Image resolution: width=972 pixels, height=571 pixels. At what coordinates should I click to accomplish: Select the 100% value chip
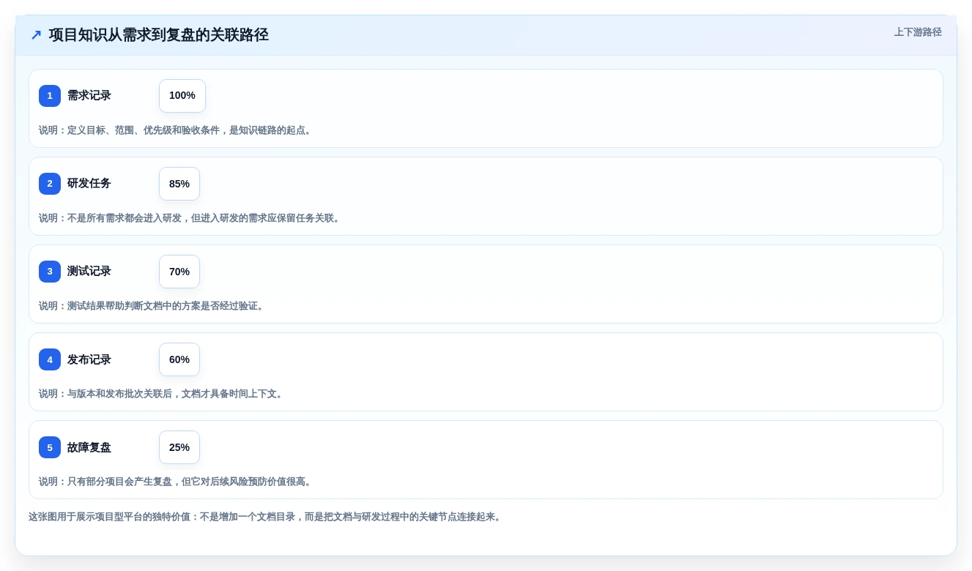182,96
